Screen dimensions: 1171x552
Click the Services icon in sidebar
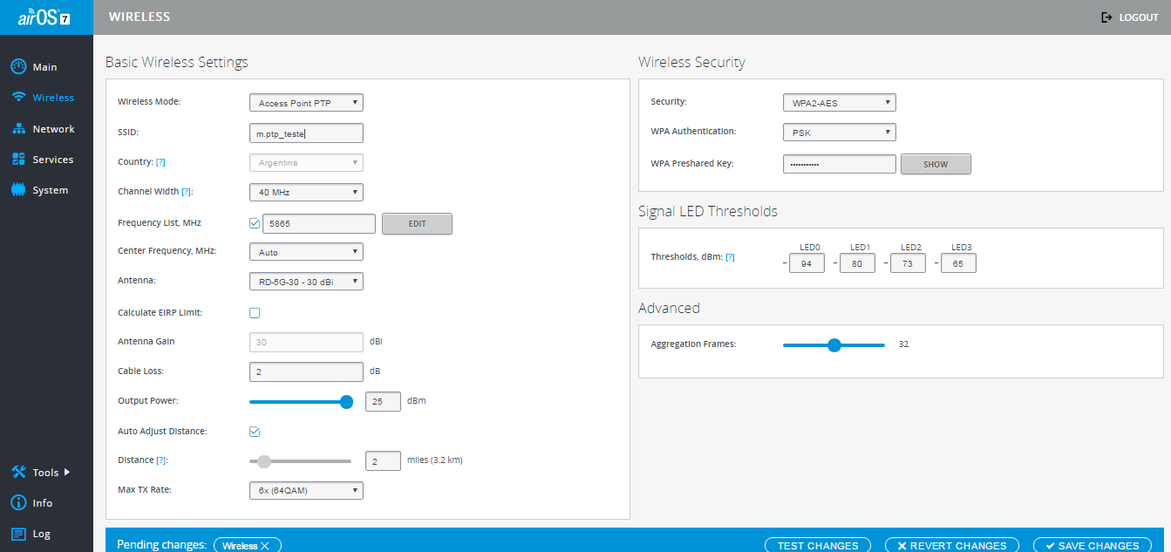coord(18,160)
